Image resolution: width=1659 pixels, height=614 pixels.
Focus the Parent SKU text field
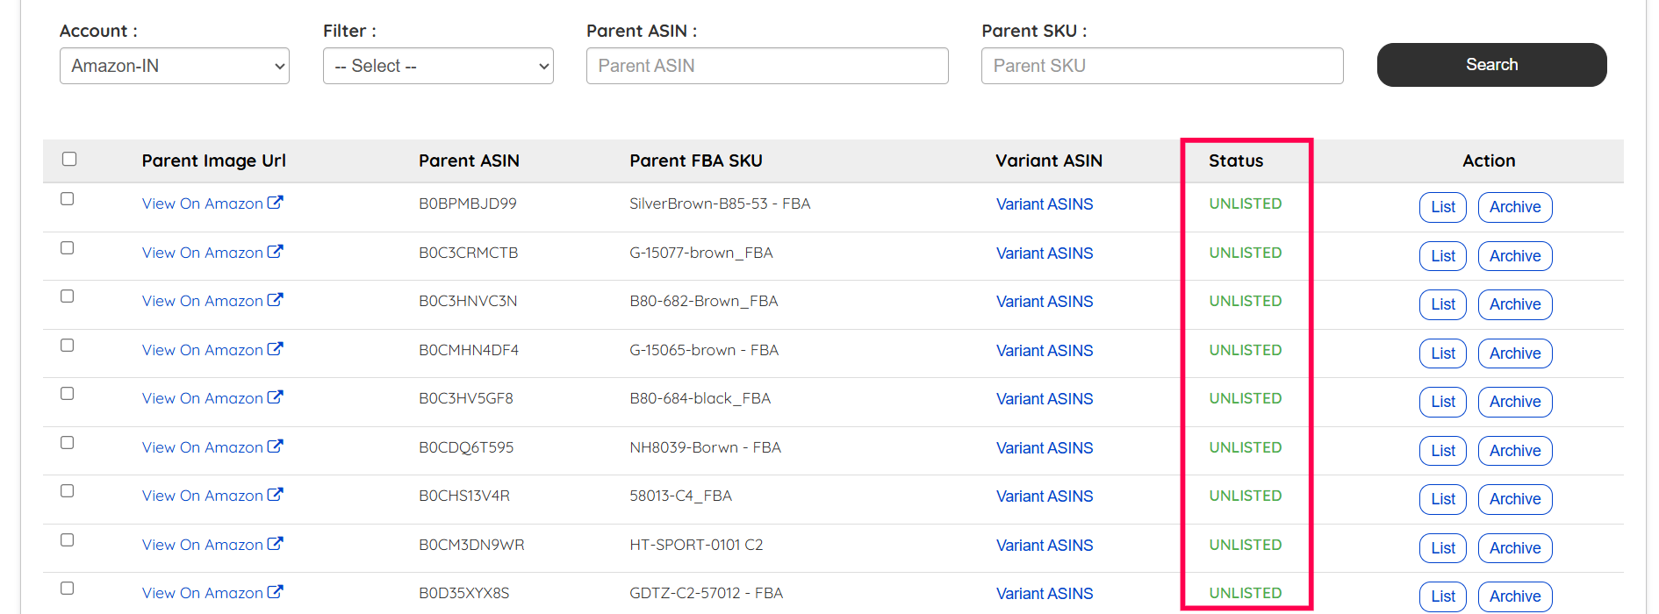tap(1161, 66)
